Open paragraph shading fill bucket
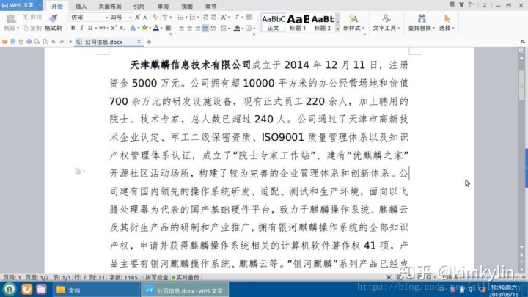Screen dimensions: 528x297 click(x=237, y=29)
